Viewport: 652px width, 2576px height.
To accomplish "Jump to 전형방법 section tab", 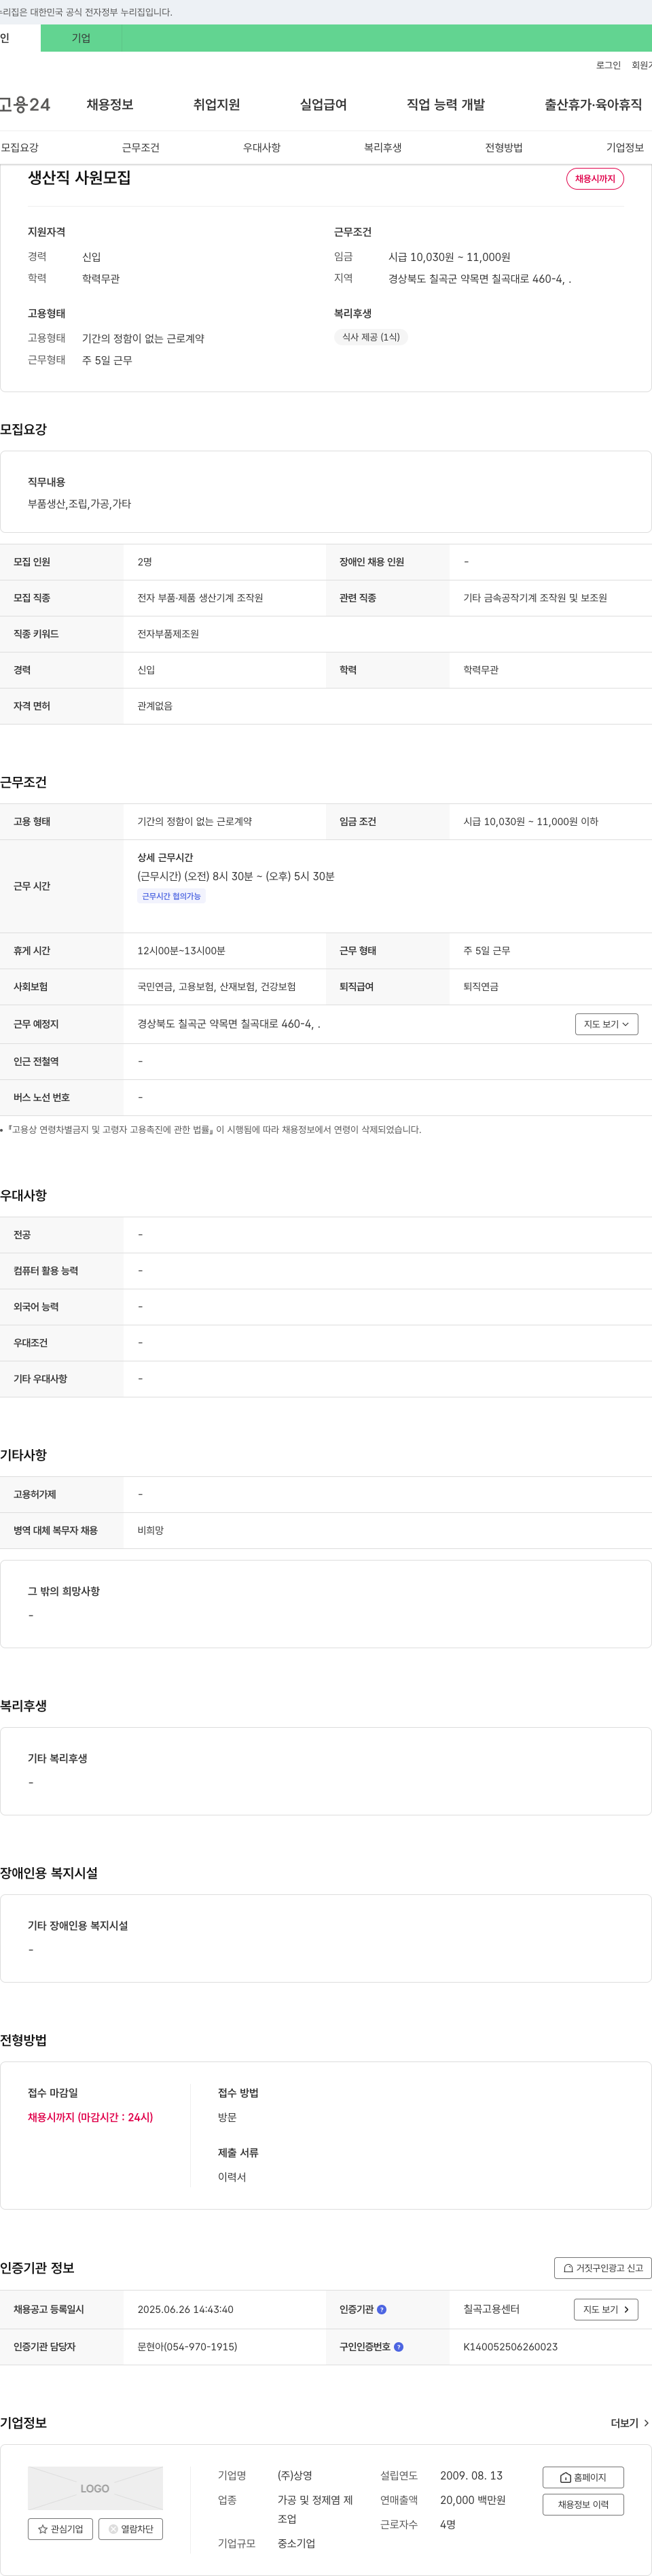I will coord(504,148).
